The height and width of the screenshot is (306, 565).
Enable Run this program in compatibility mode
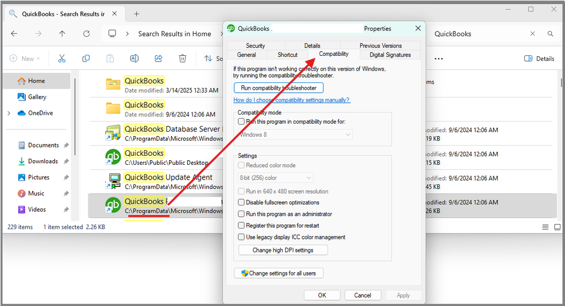click(241, 121)
